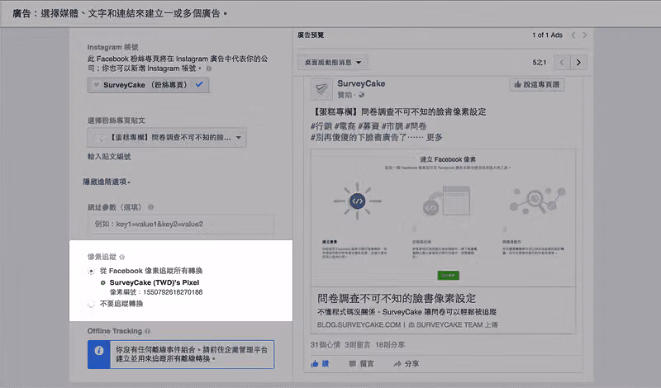
Task: Open SurveyCake page name link in preview
Action: [361, 83]
